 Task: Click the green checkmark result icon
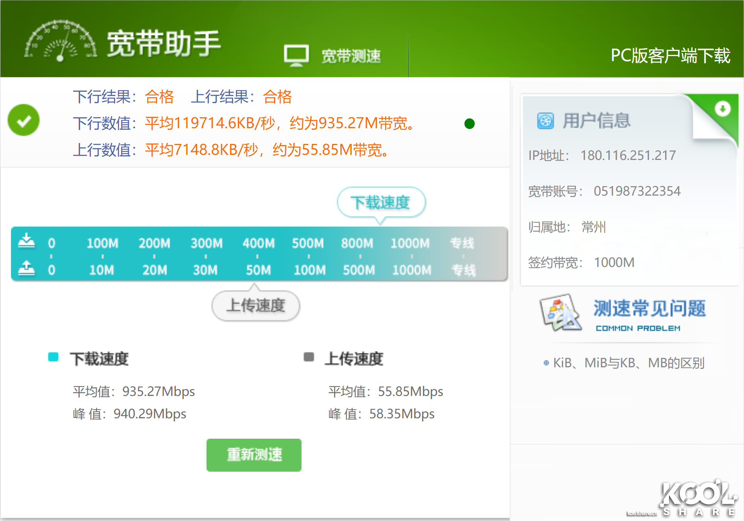tap(24, 120)
